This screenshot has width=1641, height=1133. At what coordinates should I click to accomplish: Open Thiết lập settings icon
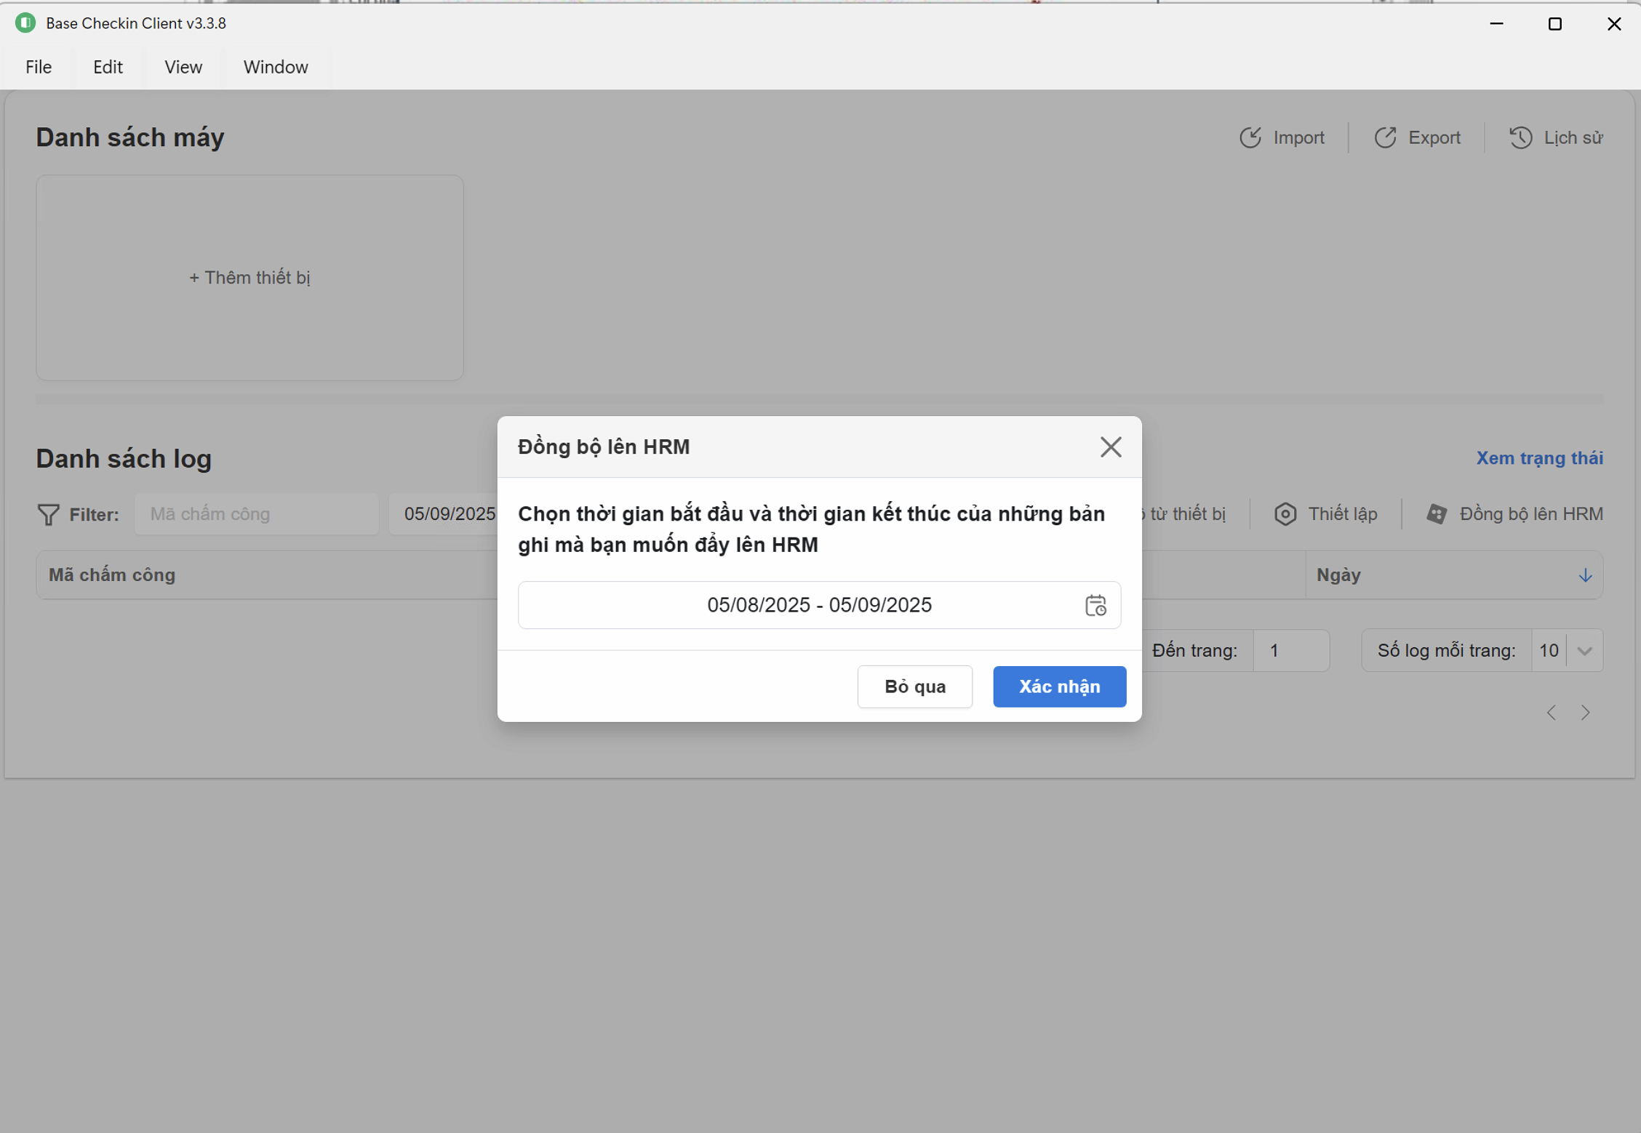[1285, 514]
